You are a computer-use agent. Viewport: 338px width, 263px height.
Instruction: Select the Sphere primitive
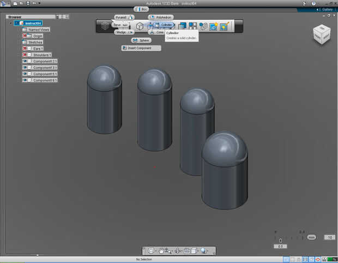click(141, 40)
